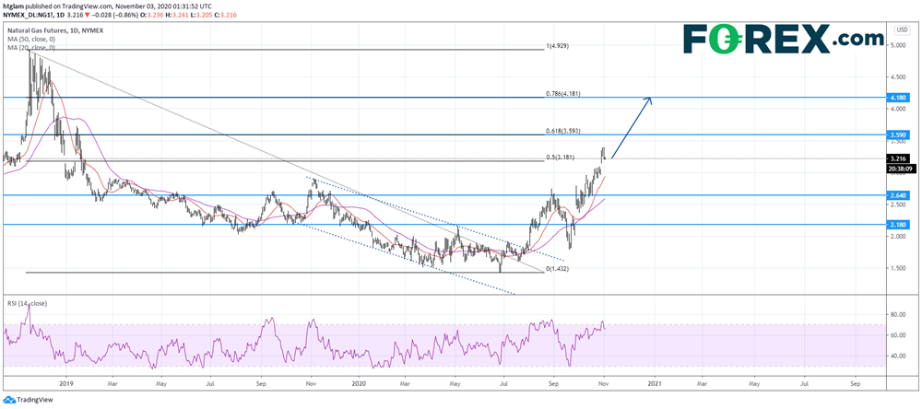Click the 20:38:09 countdown label
The height and width of the screenshot is (409, 922).
(x=900, y=168)
